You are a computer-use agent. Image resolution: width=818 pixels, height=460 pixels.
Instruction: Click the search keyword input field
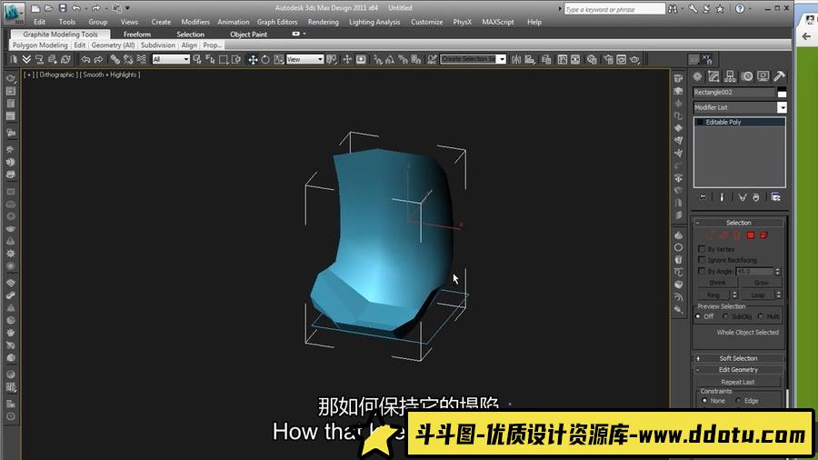tap(614, 9)
